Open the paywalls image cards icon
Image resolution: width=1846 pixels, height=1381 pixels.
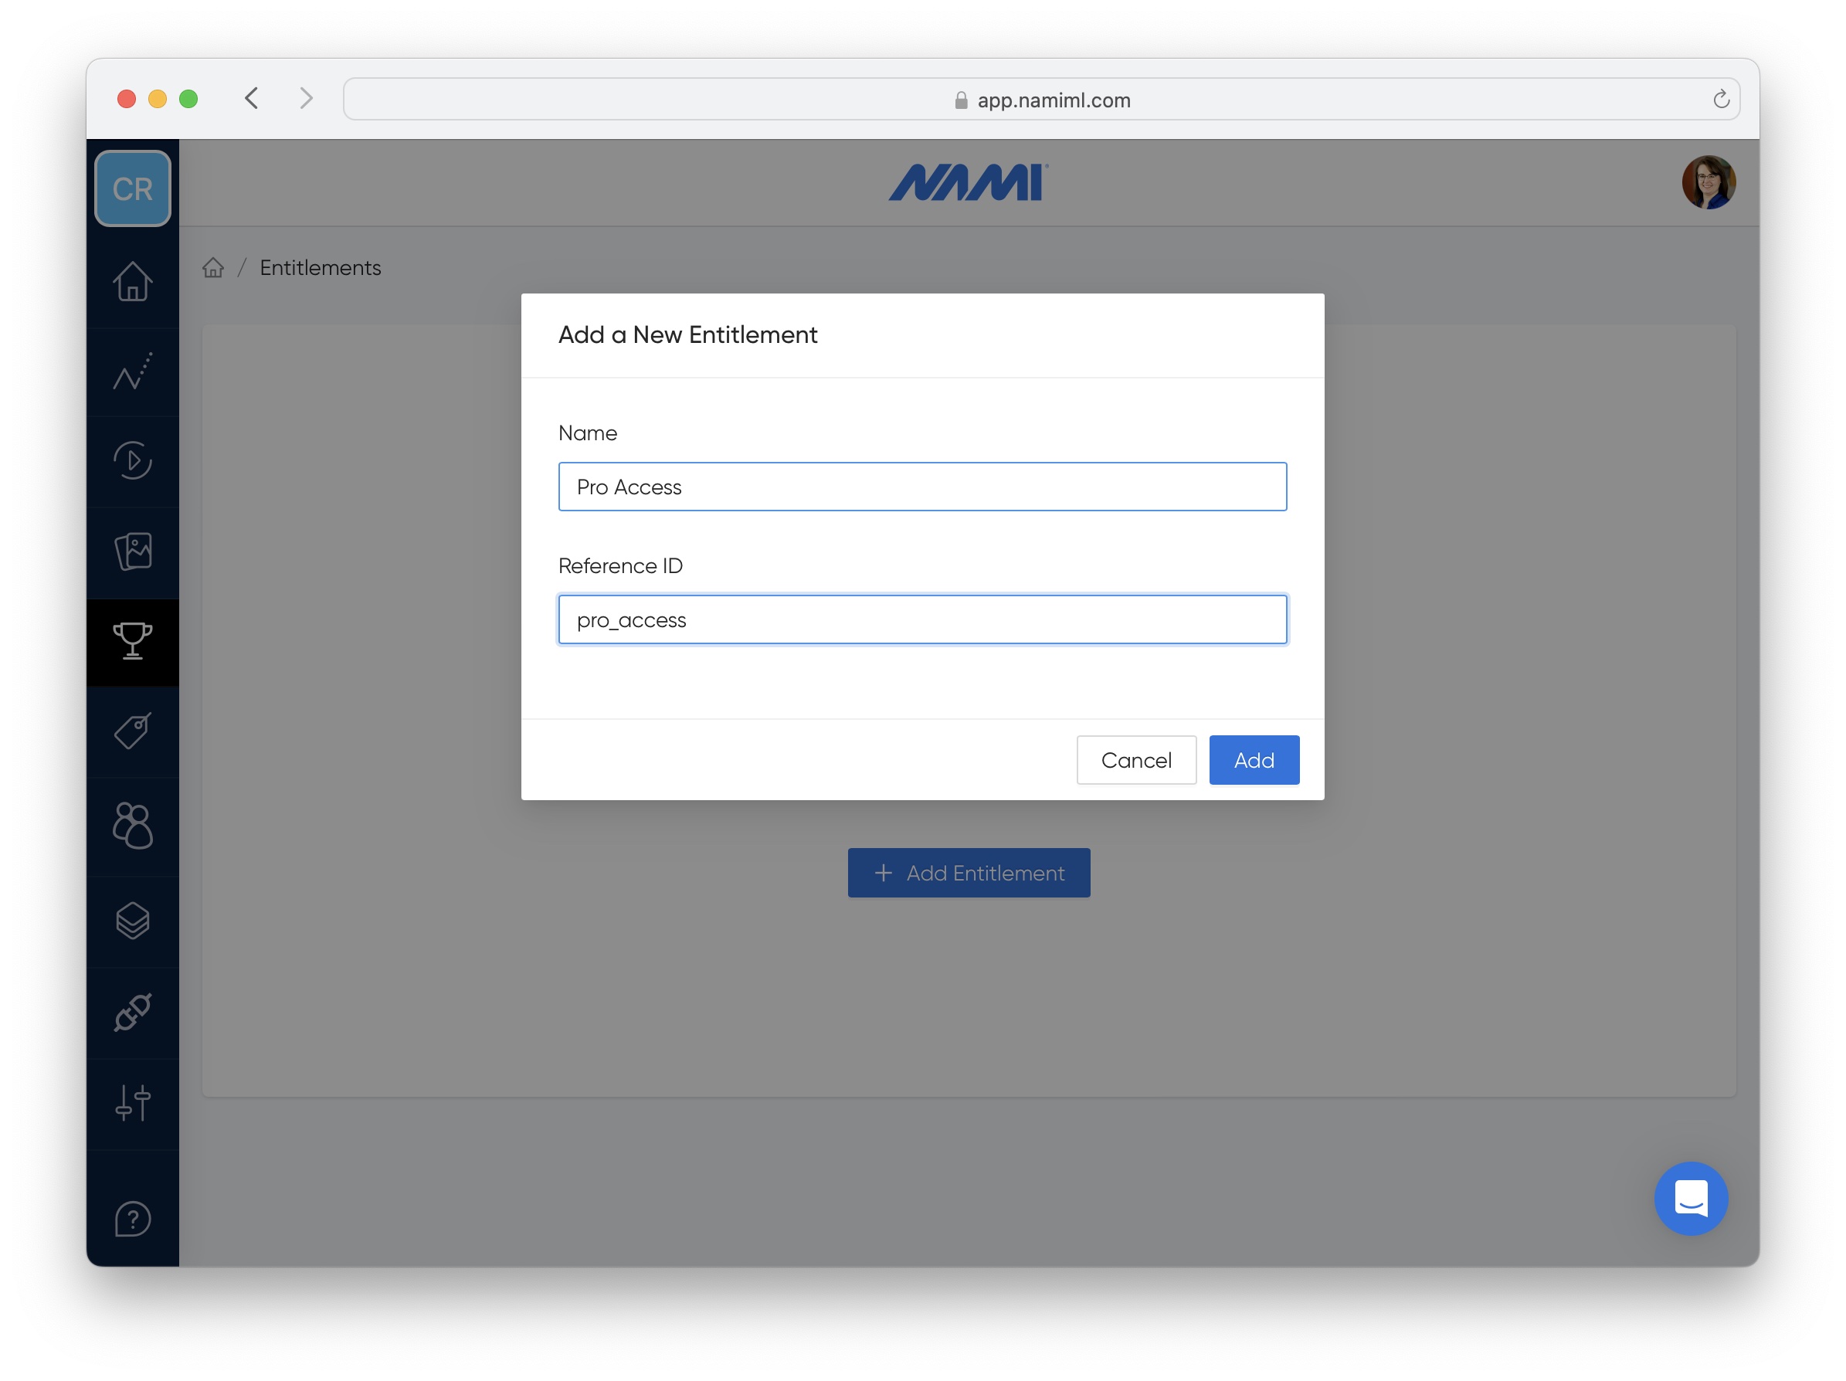pyautogui.click(x=132, y=551)
